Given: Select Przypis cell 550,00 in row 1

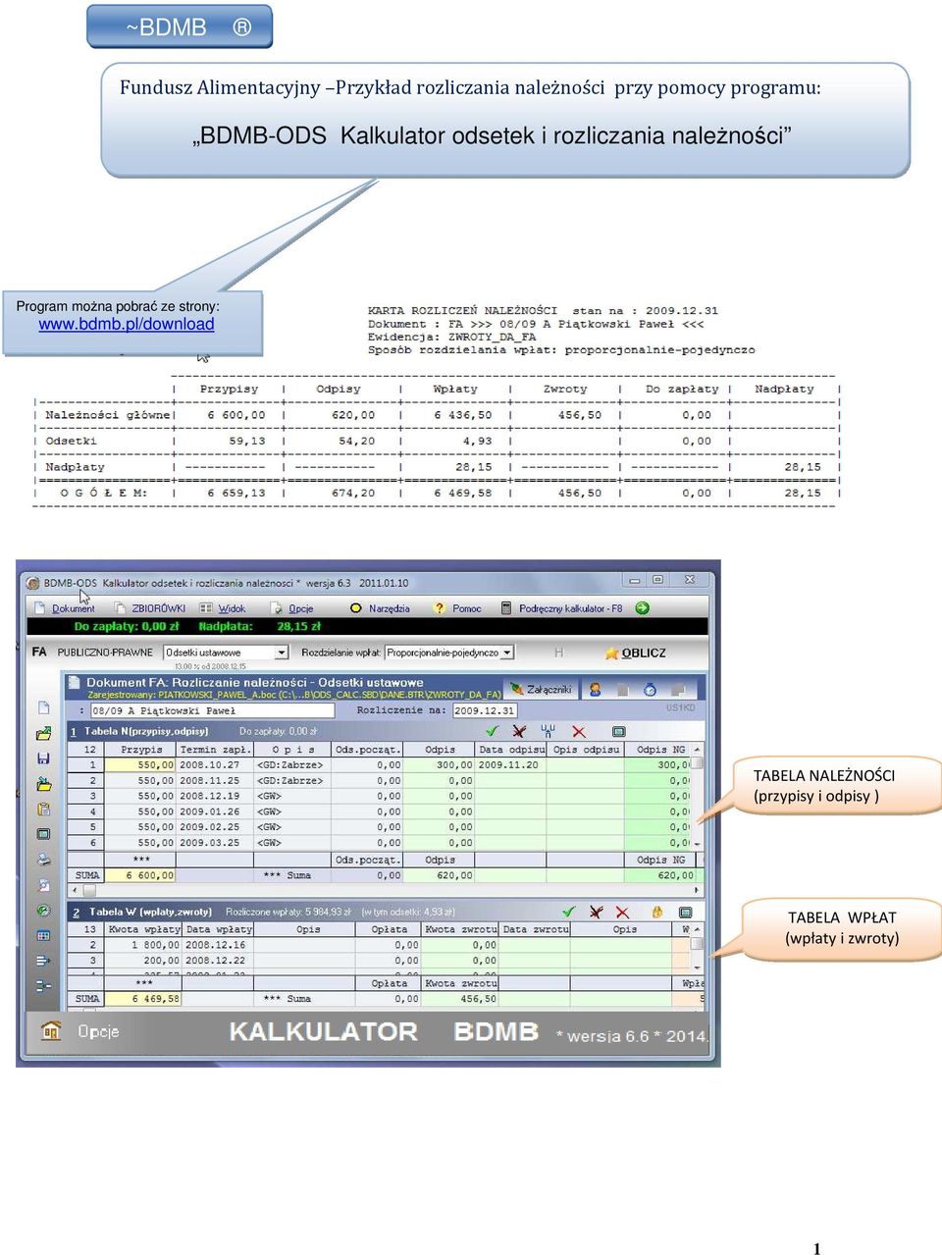Looking at the screenshot, I should pyautogui.click(x=141, y=765).
